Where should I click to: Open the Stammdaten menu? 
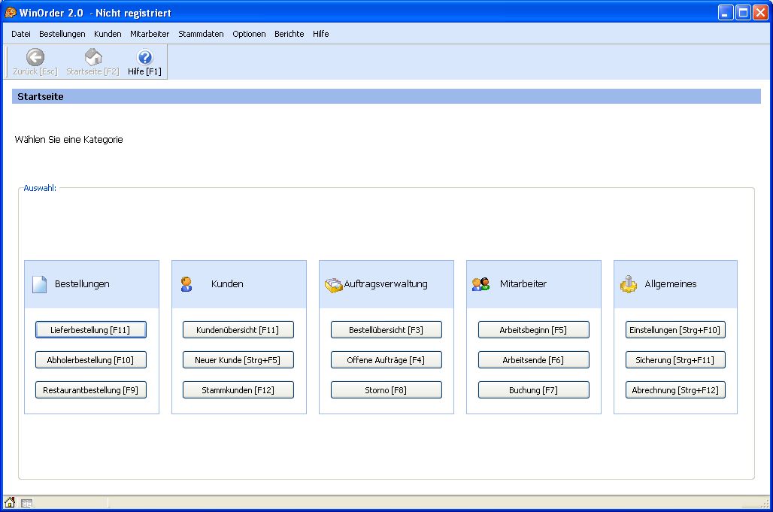pyautogui.click(x=201, y=34)
